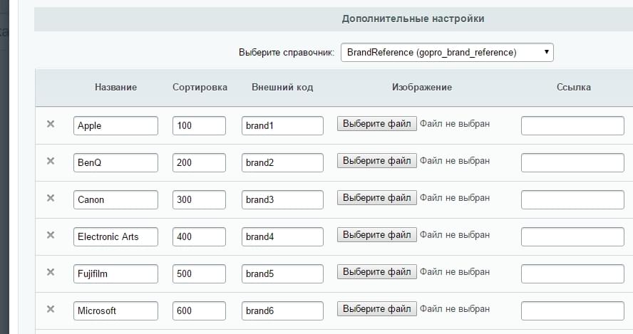Edit the Electronic Arts name field
Viewport: 633px width, 334px height.
coord(115,236)
